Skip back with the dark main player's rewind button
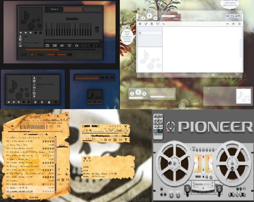254x202 pixels. tap(24, 55)
